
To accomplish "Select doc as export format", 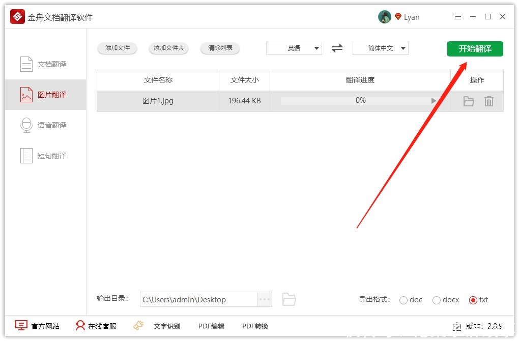I will pyautogui.click(x=403, y=300).
